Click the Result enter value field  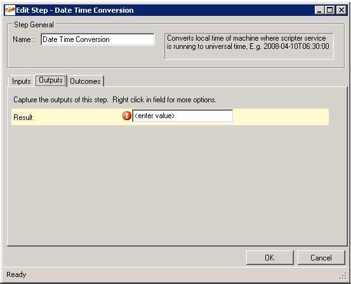pyautogui.click(x=182, y=116)
